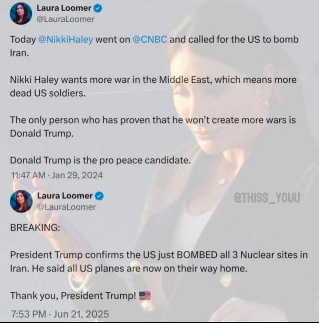
Task: Click the verified badge on the bottom tweet
Action: [x=100, y=196]
